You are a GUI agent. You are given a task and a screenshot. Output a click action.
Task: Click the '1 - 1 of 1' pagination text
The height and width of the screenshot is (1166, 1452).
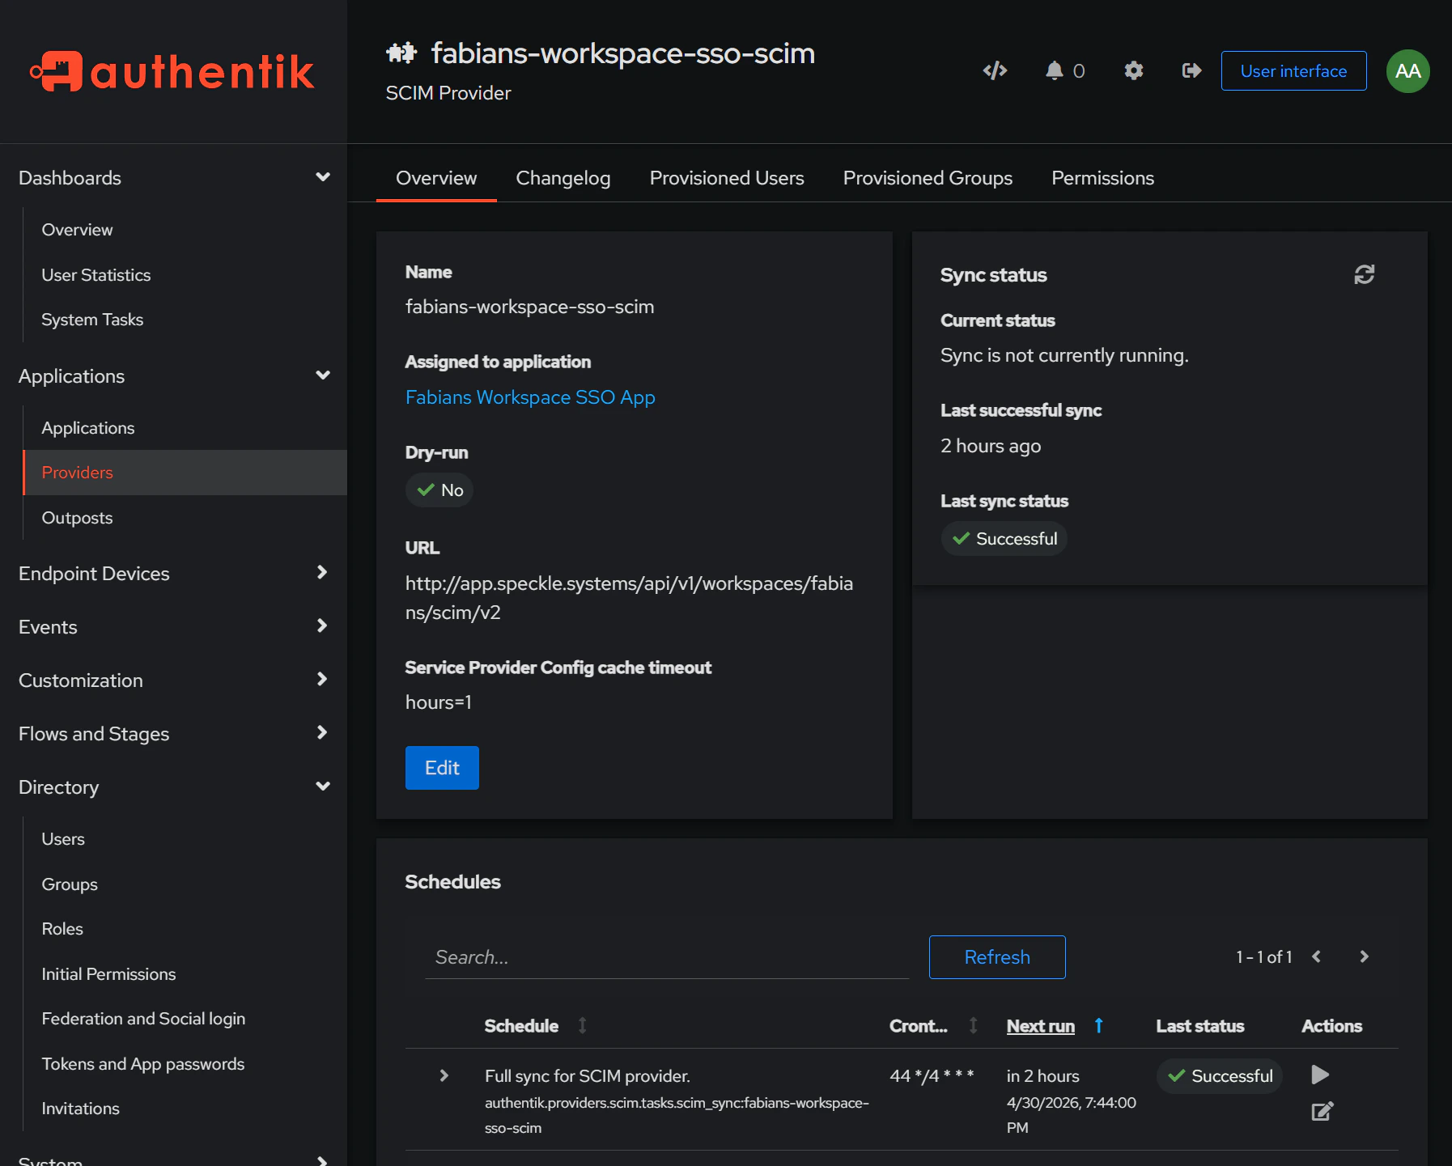1263,957
